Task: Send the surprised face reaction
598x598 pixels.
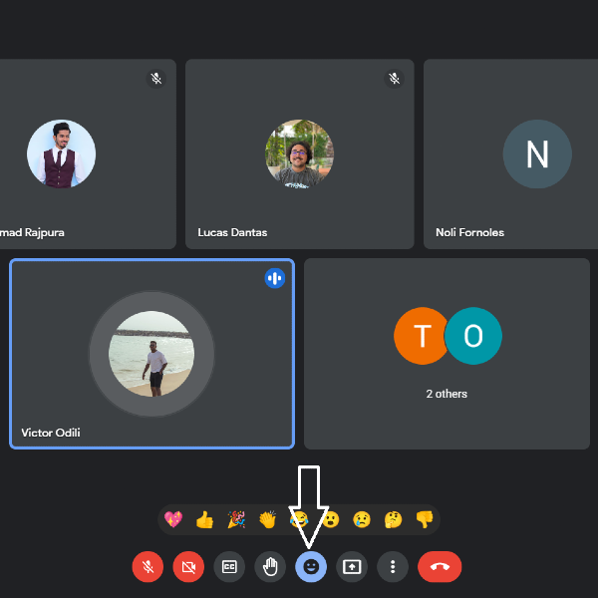Action: click(331, 519)
